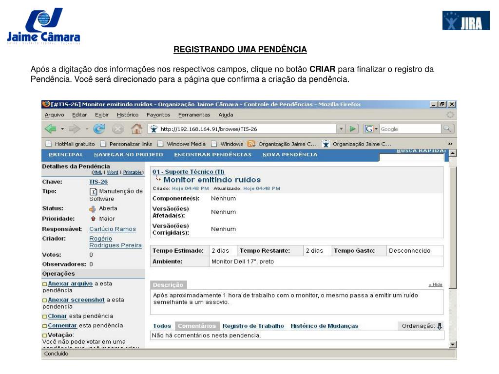Open the forward button history dropdown arrow
This screenshot has width=499, height=374.
coord(87,129)
